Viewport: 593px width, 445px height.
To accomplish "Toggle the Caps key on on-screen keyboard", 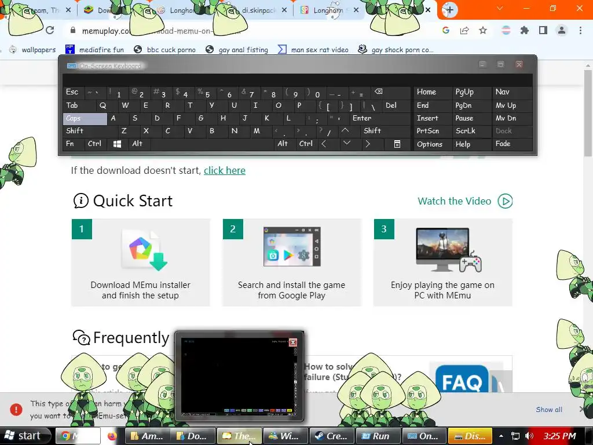I will tap(85, 118).
